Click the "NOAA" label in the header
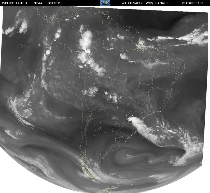 (38, 3)
